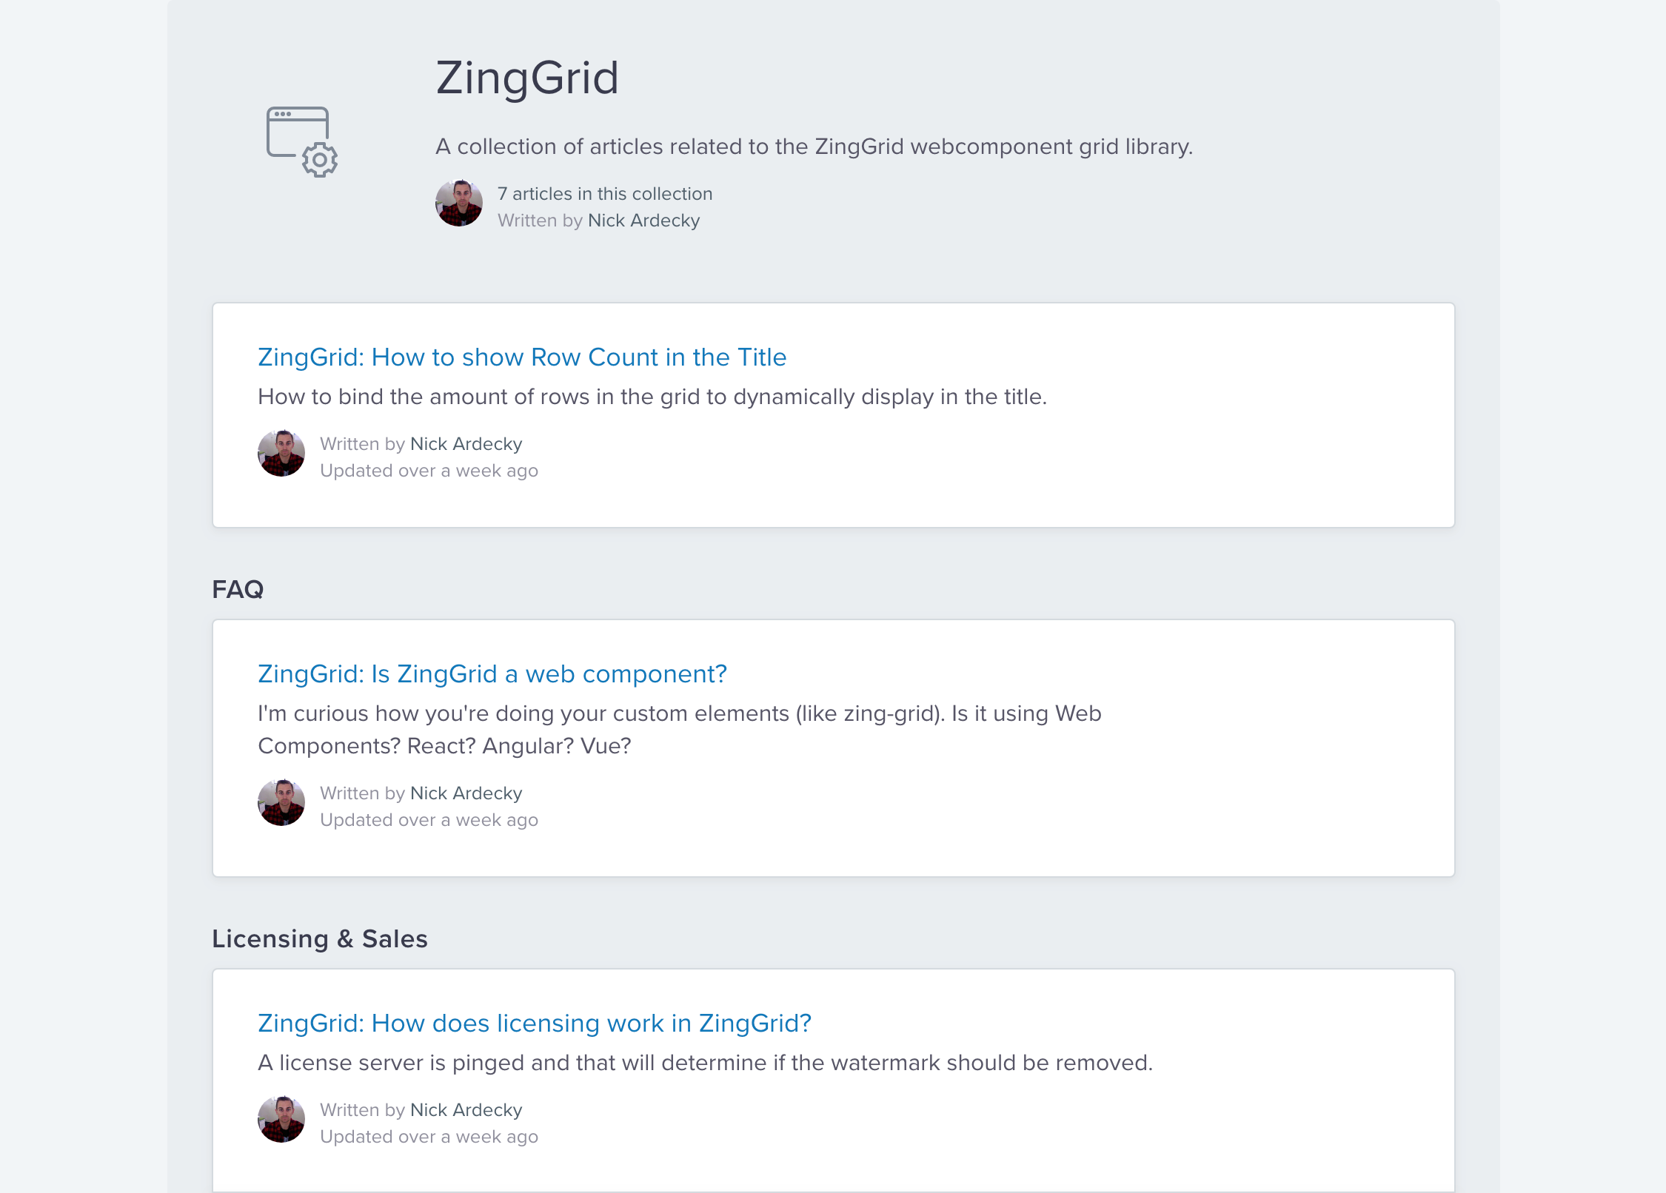1666x1193 pixels.
Task: Click the collection header author avatar
Action: tap(459, 204)
